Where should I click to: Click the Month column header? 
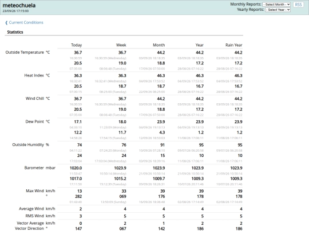pos(159,45)
